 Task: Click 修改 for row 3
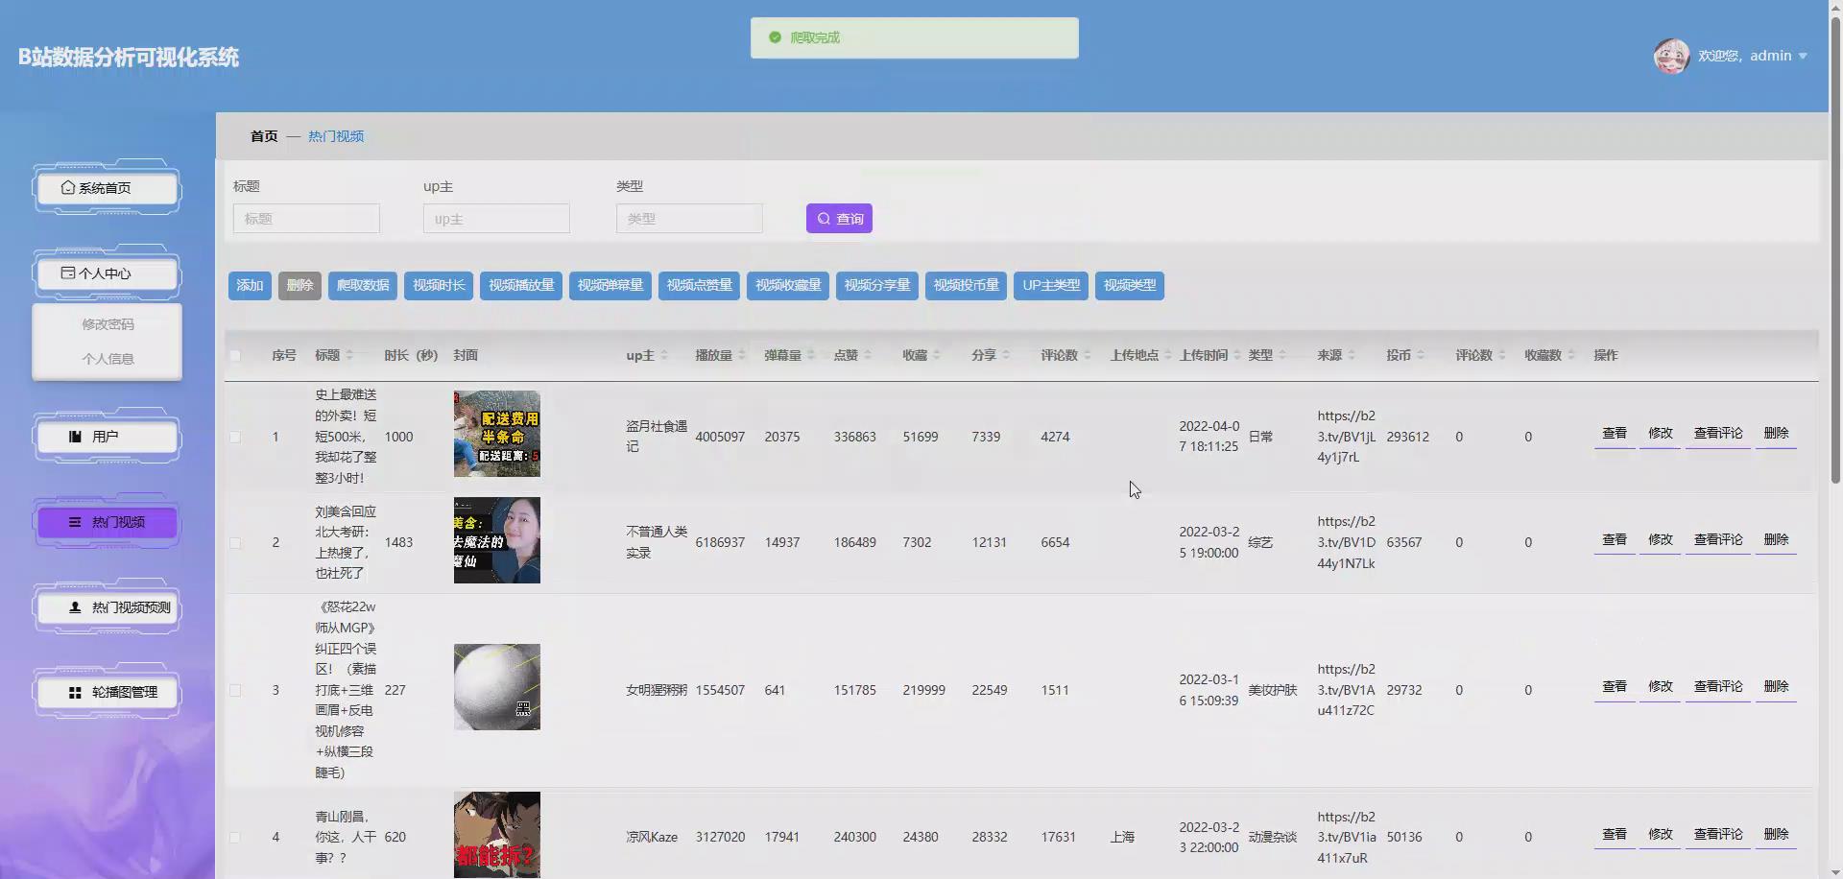(x=1661, y=687)
